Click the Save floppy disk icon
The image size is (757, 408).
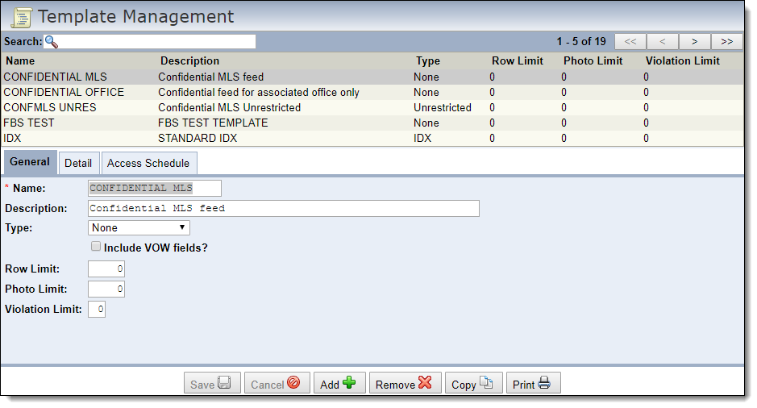point(224,383)
